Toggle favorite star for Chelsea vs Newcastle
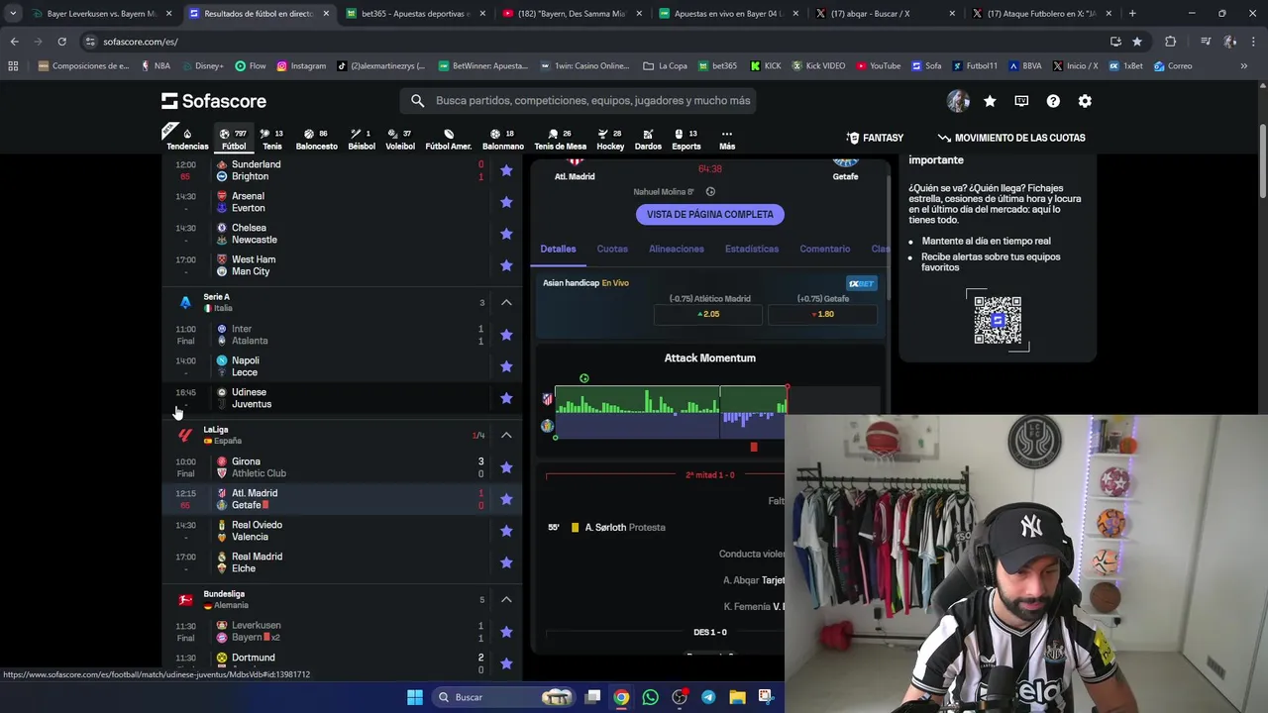This screenshot has height=713, width=1268. (506, 234)
